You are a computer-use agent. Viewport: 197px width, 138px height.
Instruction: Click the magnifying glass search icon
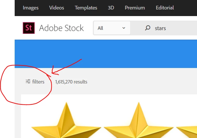[148, 28]
